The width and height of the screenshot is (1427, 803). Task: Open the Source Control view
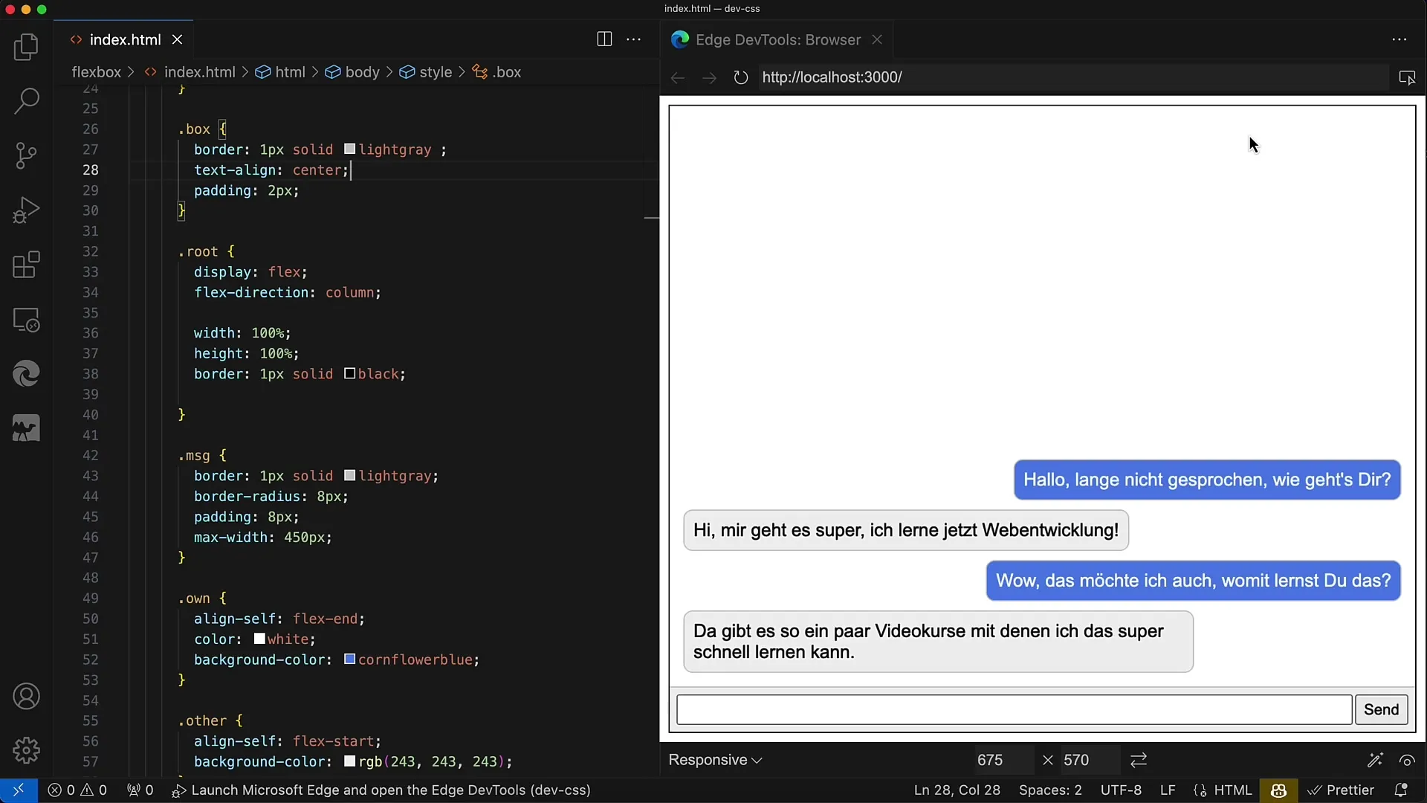click(26, 155)
